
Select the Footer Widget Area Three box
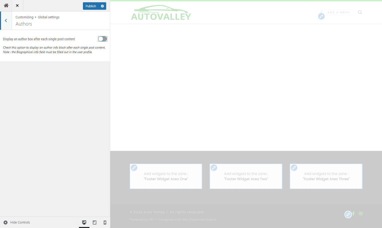pyautogui.click(x=326, y=176)
